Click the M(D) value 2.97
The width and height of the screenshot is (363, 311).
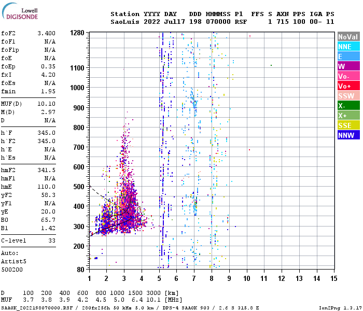click(48, 112)
